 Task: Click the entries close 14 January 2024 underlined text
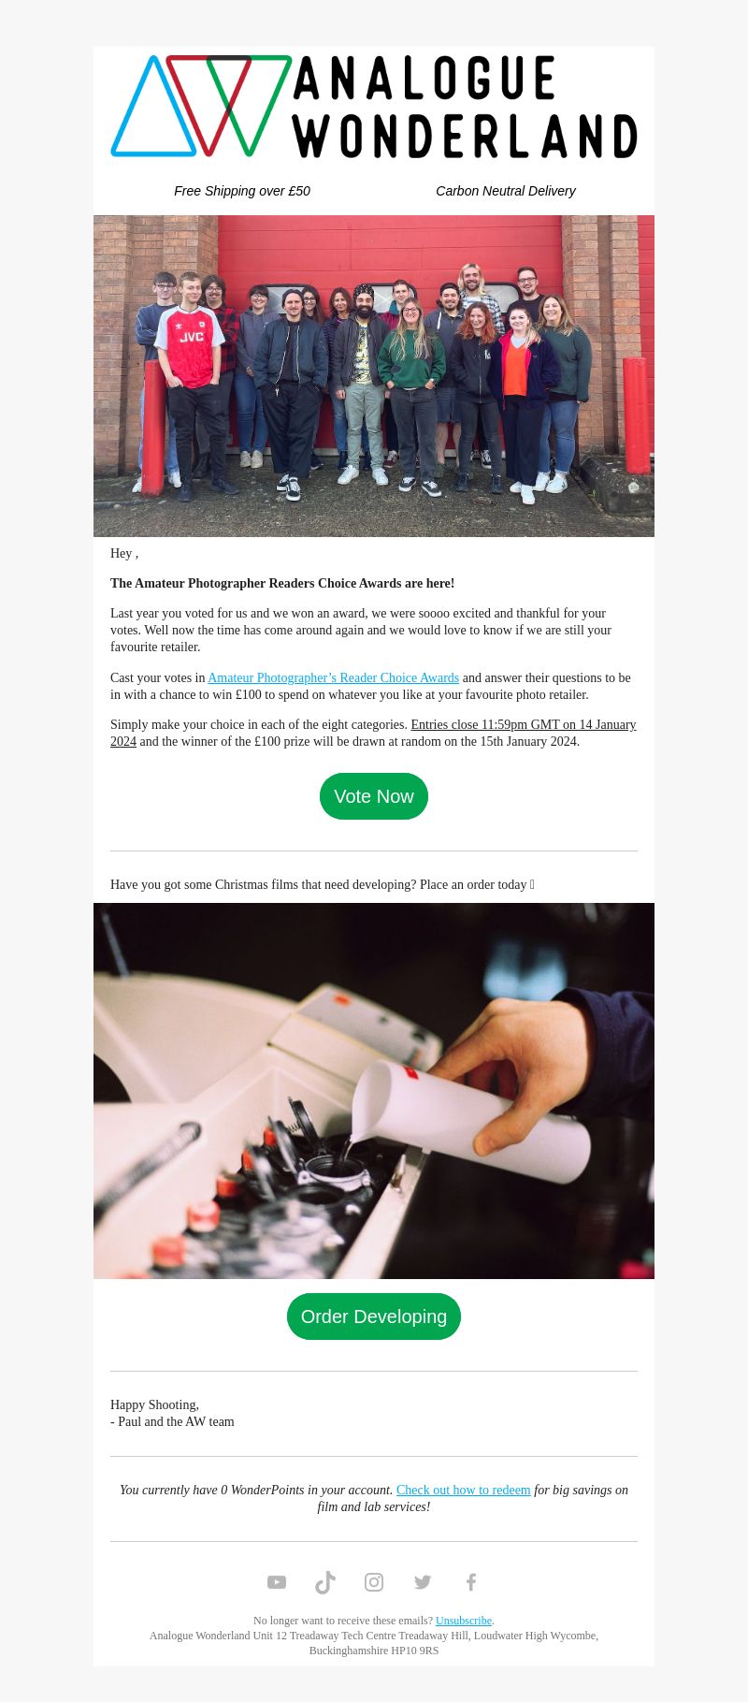pos(373,733)
